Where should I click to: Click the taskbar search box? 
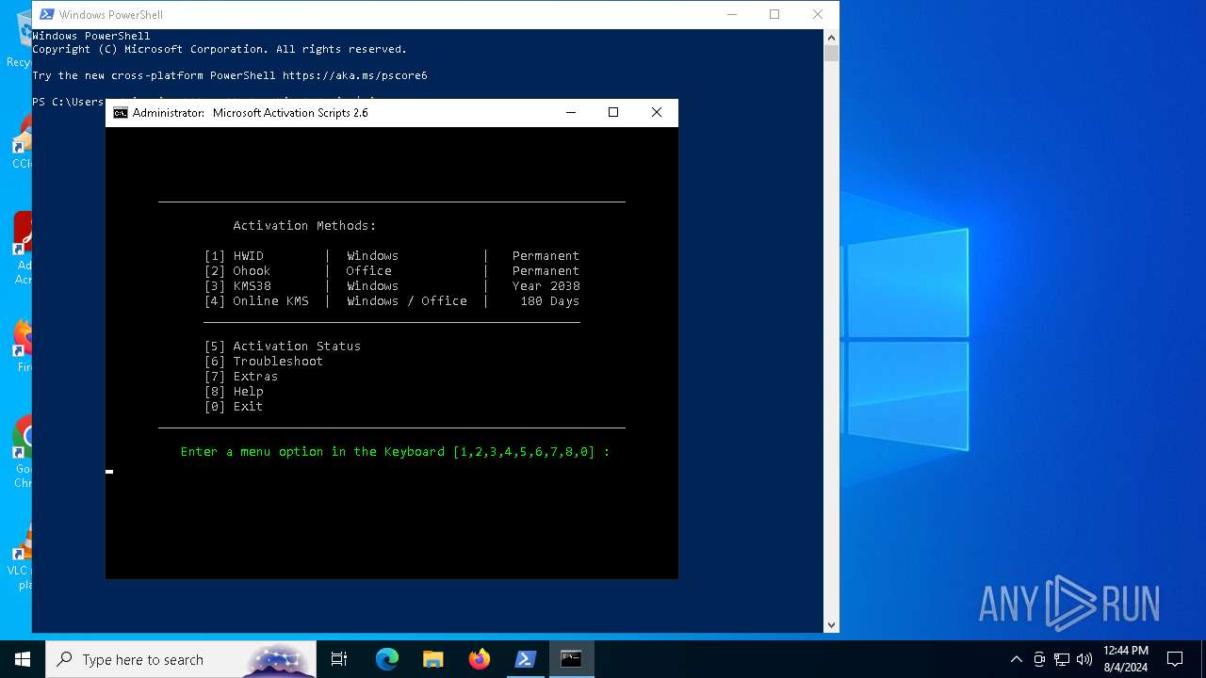pyautogui.click(x=181, y=659)
